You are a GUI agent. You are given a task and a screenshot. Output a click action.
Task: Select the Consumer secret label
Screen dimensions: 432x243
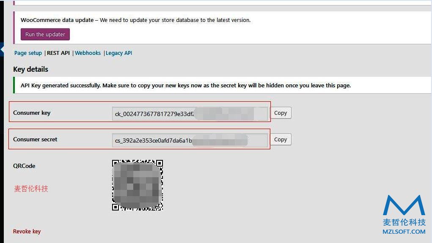point(35,140)
